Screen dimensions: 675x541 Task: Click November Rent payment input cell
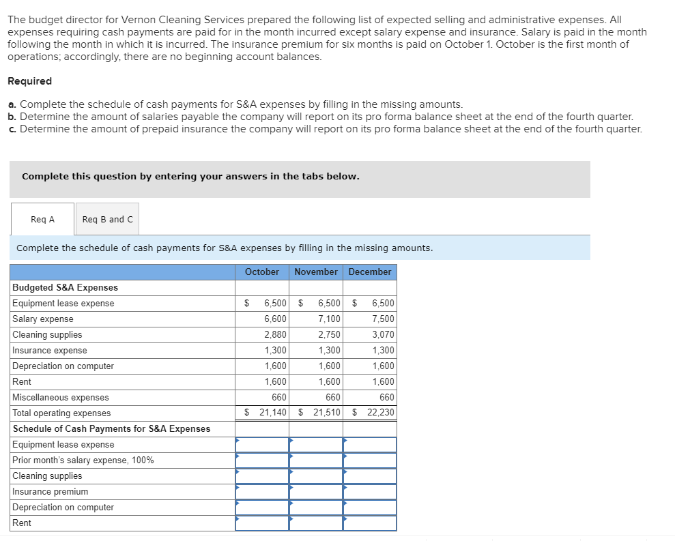point(316,523)
